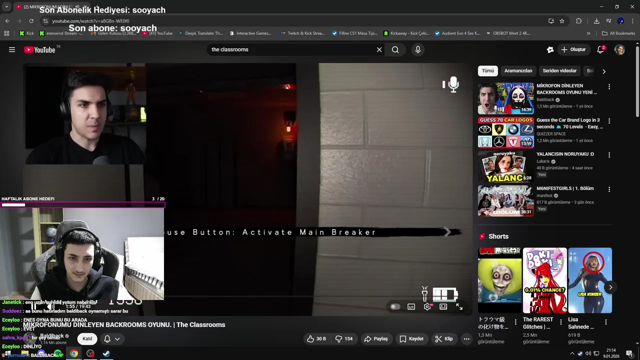Open the Twitch & Kick Strea... bookmark
The image size is (640, 360).
tap(302, 33)
